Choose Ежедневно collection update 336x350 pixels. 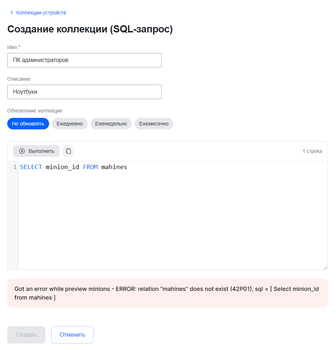tap(70, 124)
